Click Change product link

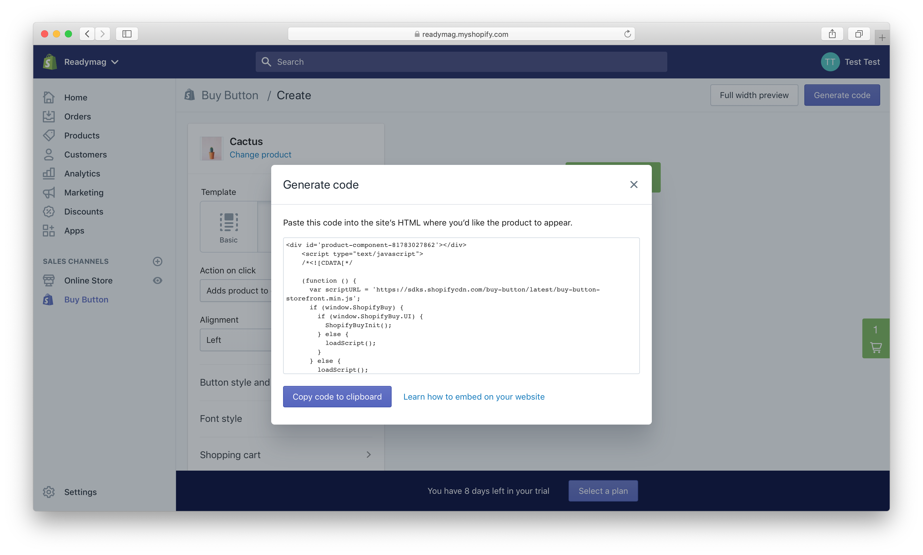[260, 154]
